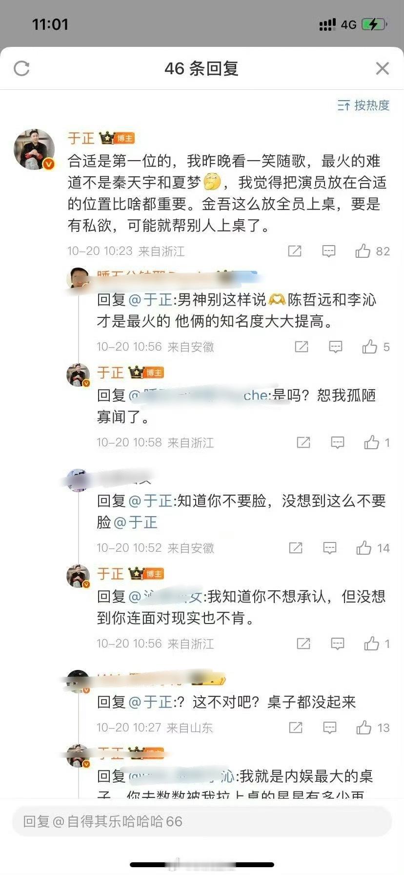The width and height of the screenshot is (404, 875).
Task: Tap comment icon on 于正's 10-20 10:23 post
Action: [329, 251]
